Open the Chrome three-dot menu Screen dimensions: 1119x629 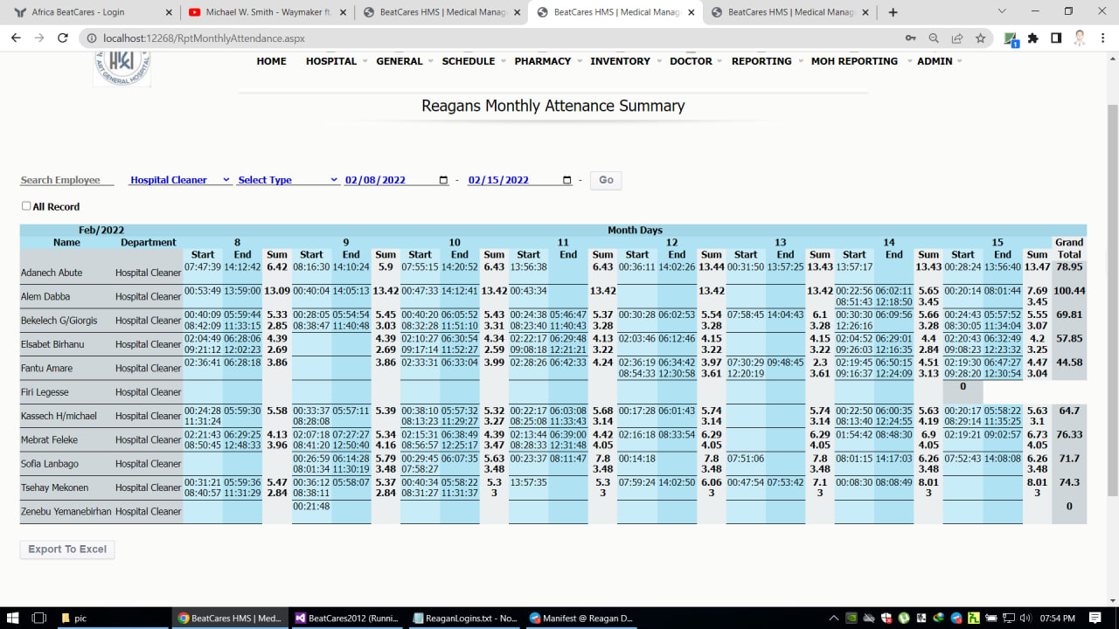[1102, 38]
